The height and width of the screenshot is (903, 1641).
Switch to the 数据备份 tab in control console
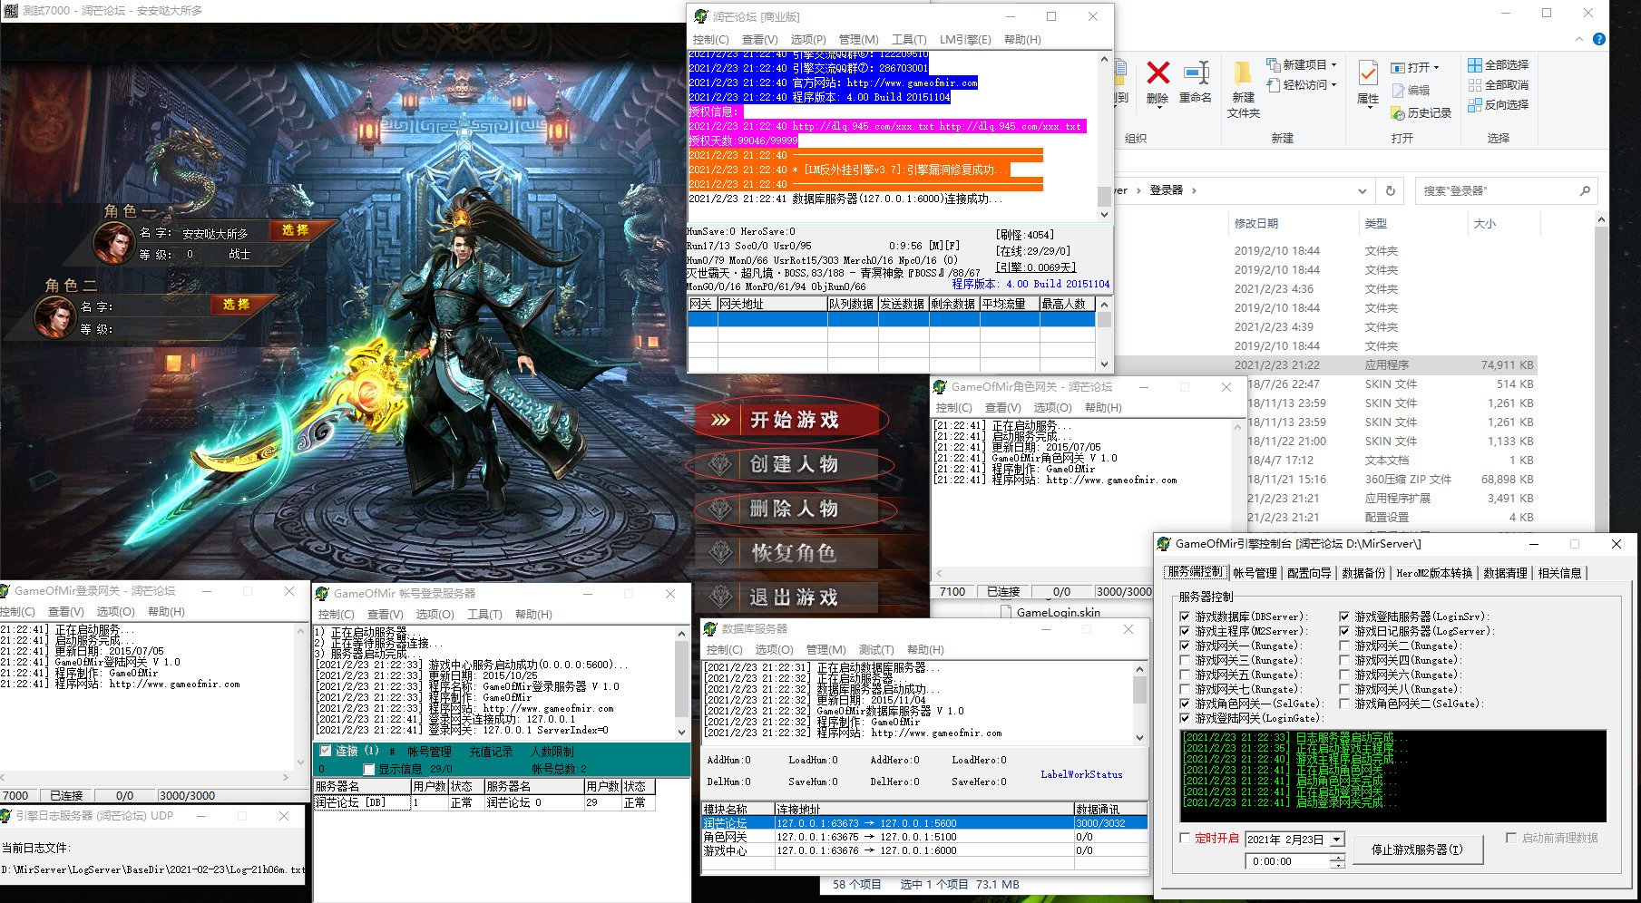pyautogui.click(x=1363, y=573)
